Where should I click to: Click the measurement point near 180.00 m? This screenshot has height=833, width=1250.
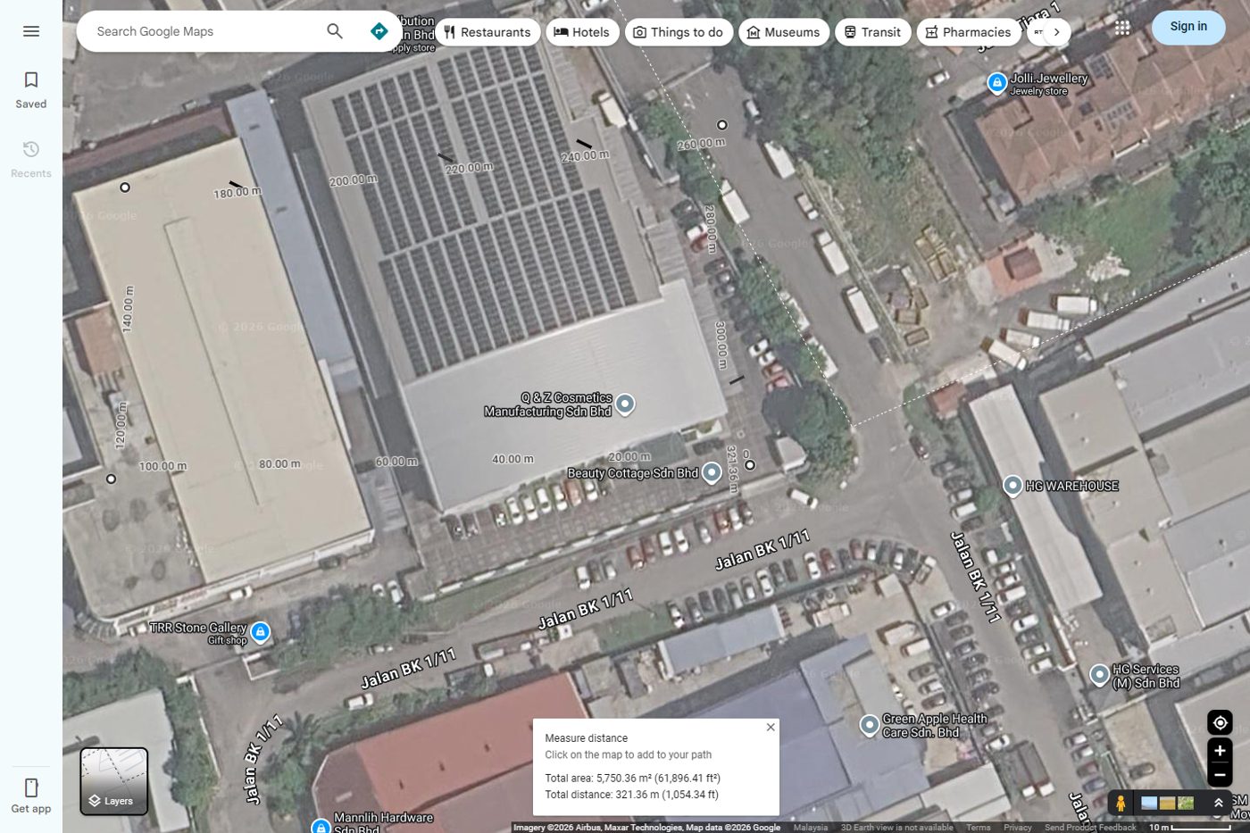coord(125,187)
